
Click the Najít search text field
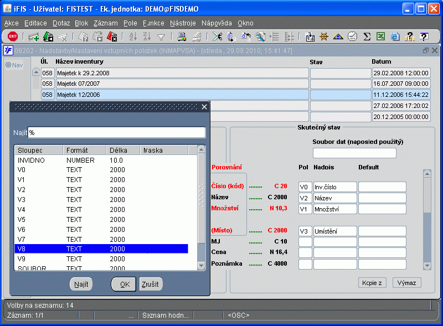tap(117, 133)
